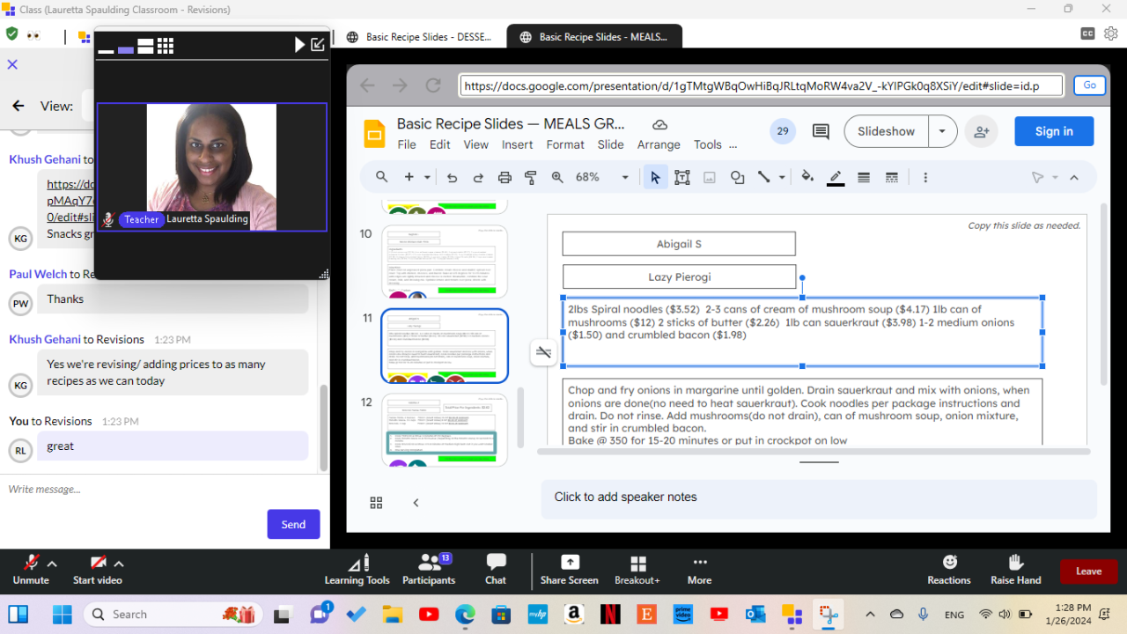
Task: Open the Learning Tools panel
Action: pyautogui.click(x=357, y=570)
